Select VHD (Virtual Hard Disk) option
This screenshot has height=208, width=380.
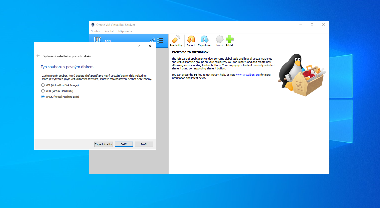57,91
